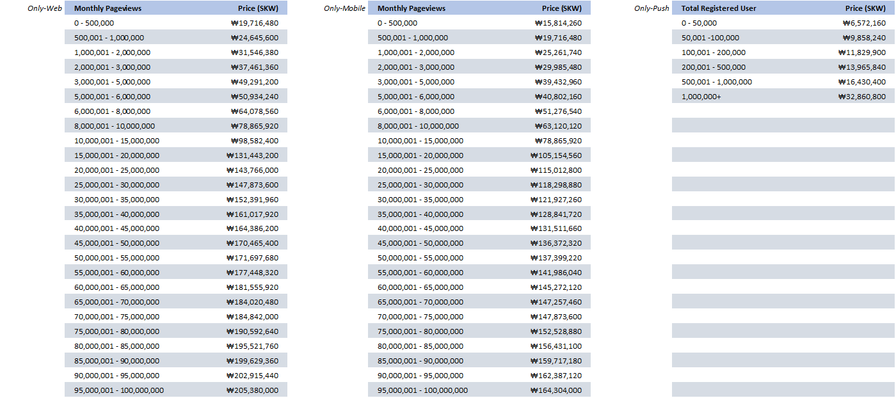The image size is (896, 398).
Task: Click the ₩6,572,160 price cell
Action: (x=864, y=23)
